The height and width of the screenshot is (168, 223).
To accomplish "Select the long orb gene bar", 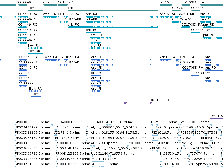I will pos(113,10).
